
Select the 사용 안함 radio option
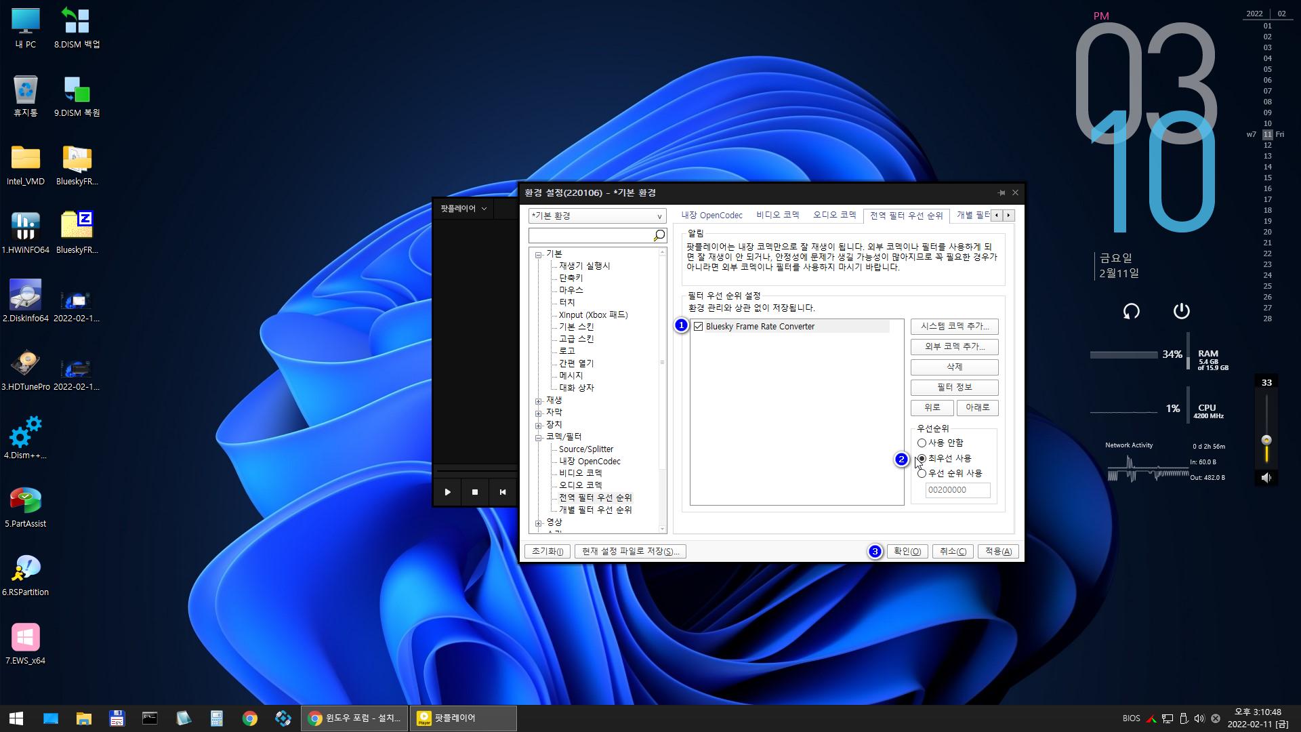[922, 443]
